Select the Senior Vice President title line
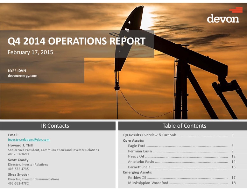247x191 pixels. 53,150
